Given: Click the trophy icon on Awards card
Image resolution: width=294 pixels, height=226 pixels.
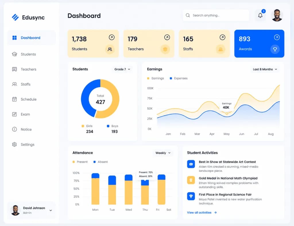Looking at the screenshot, I should (275, 49).
